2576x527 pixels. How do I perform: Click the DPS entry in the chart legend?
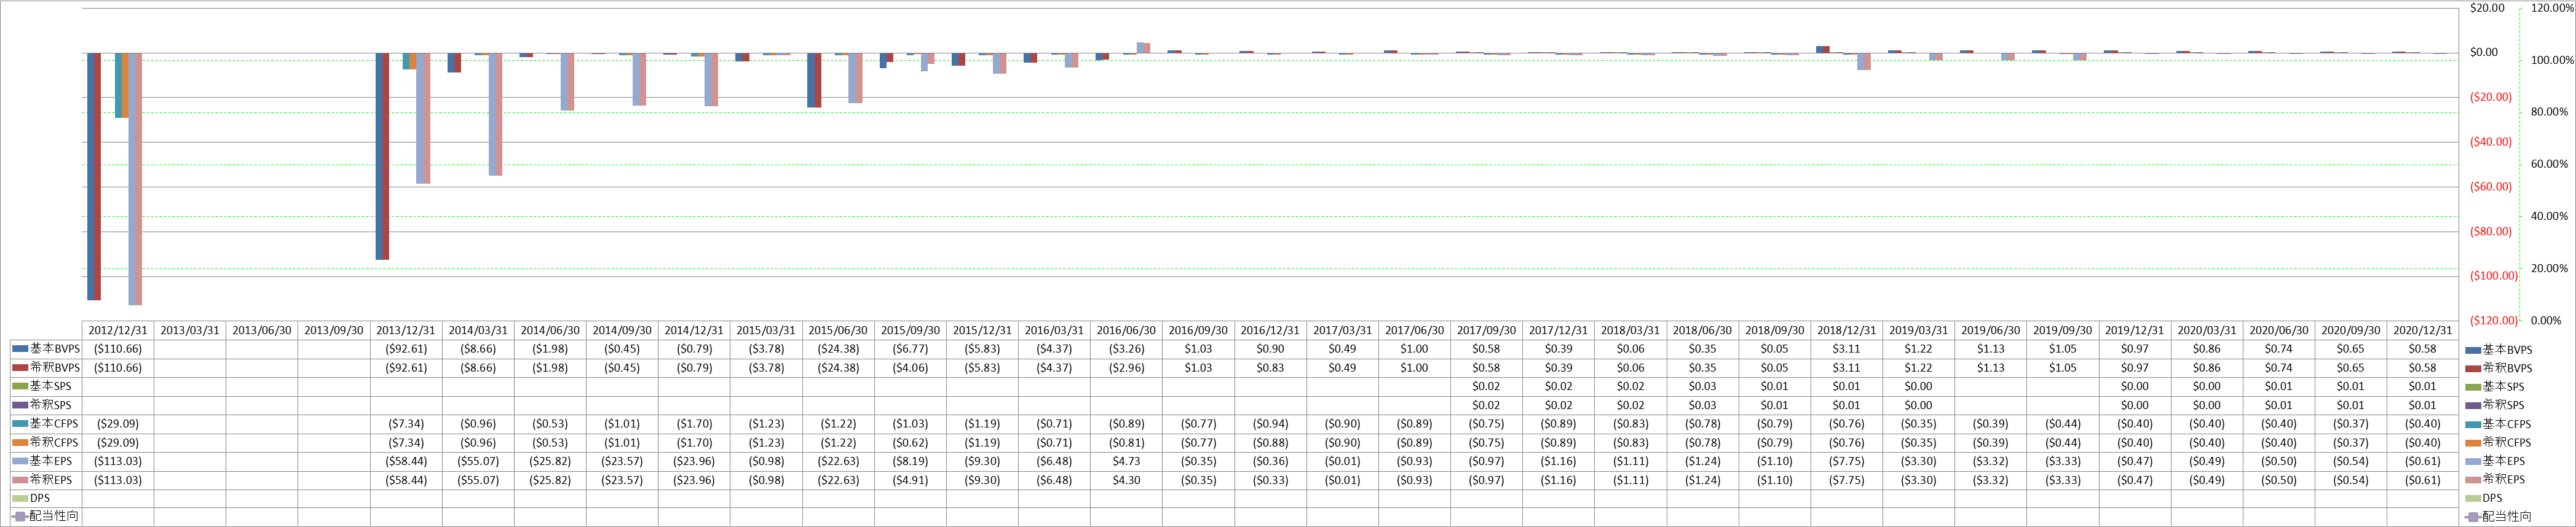(2484, 498)
